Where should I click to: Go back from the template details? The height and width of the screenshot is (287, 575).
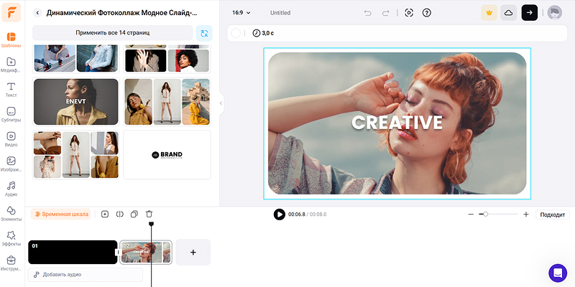pos(37,13)
